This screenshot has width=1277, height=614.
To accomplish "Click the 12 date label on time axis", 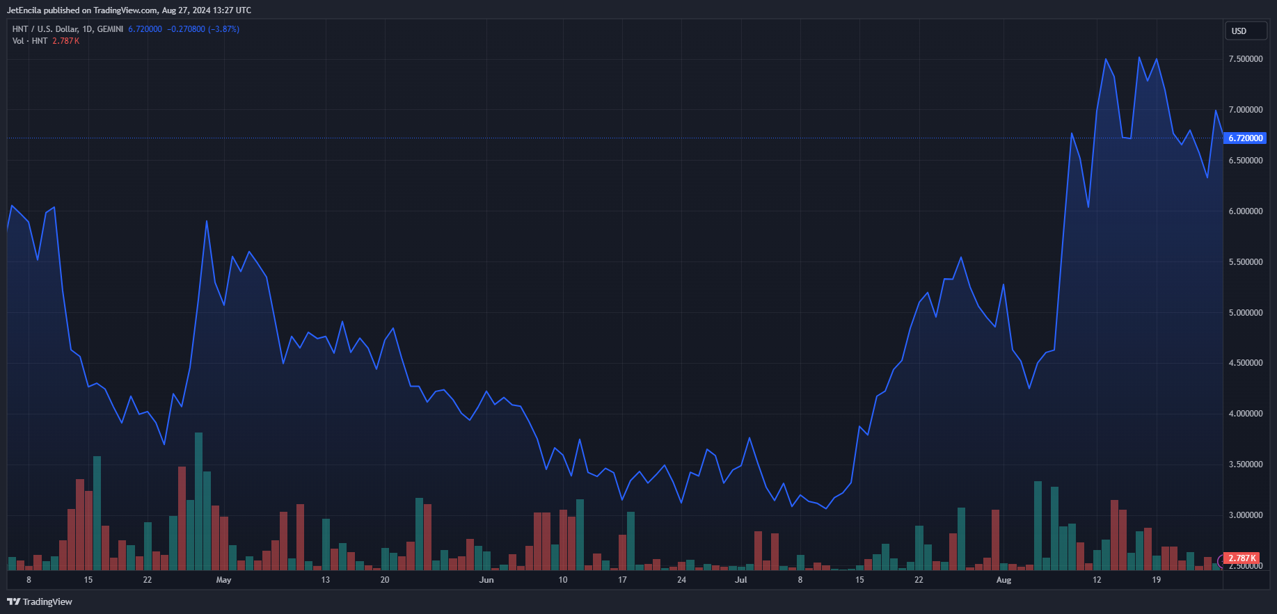I will tap(1097, 580).
